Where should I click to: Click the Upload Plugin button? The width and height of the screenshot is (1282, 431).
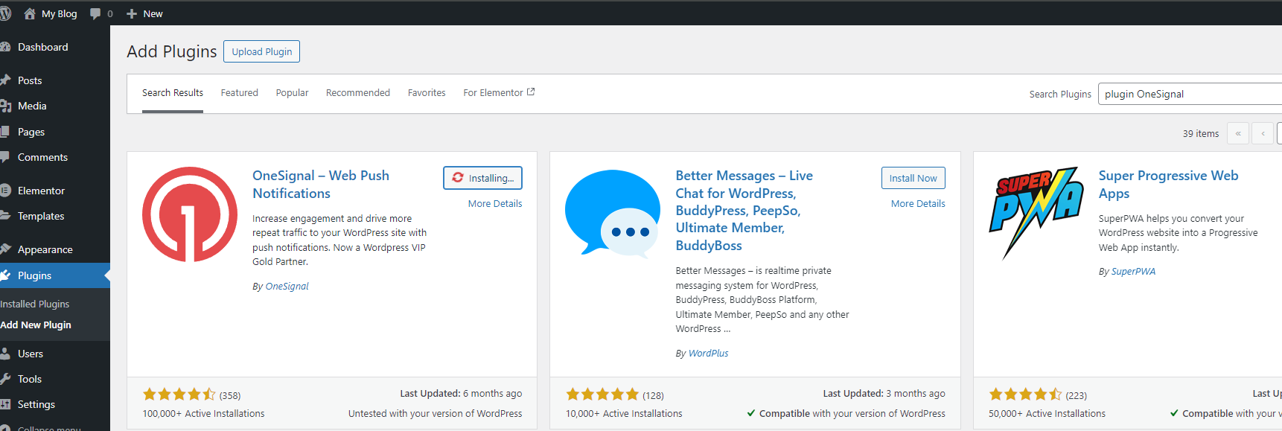point(261,51)
